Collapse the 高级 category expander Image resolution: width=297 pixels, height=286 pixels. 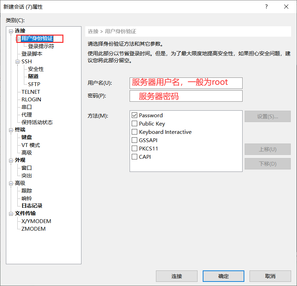tap(11, 183)
